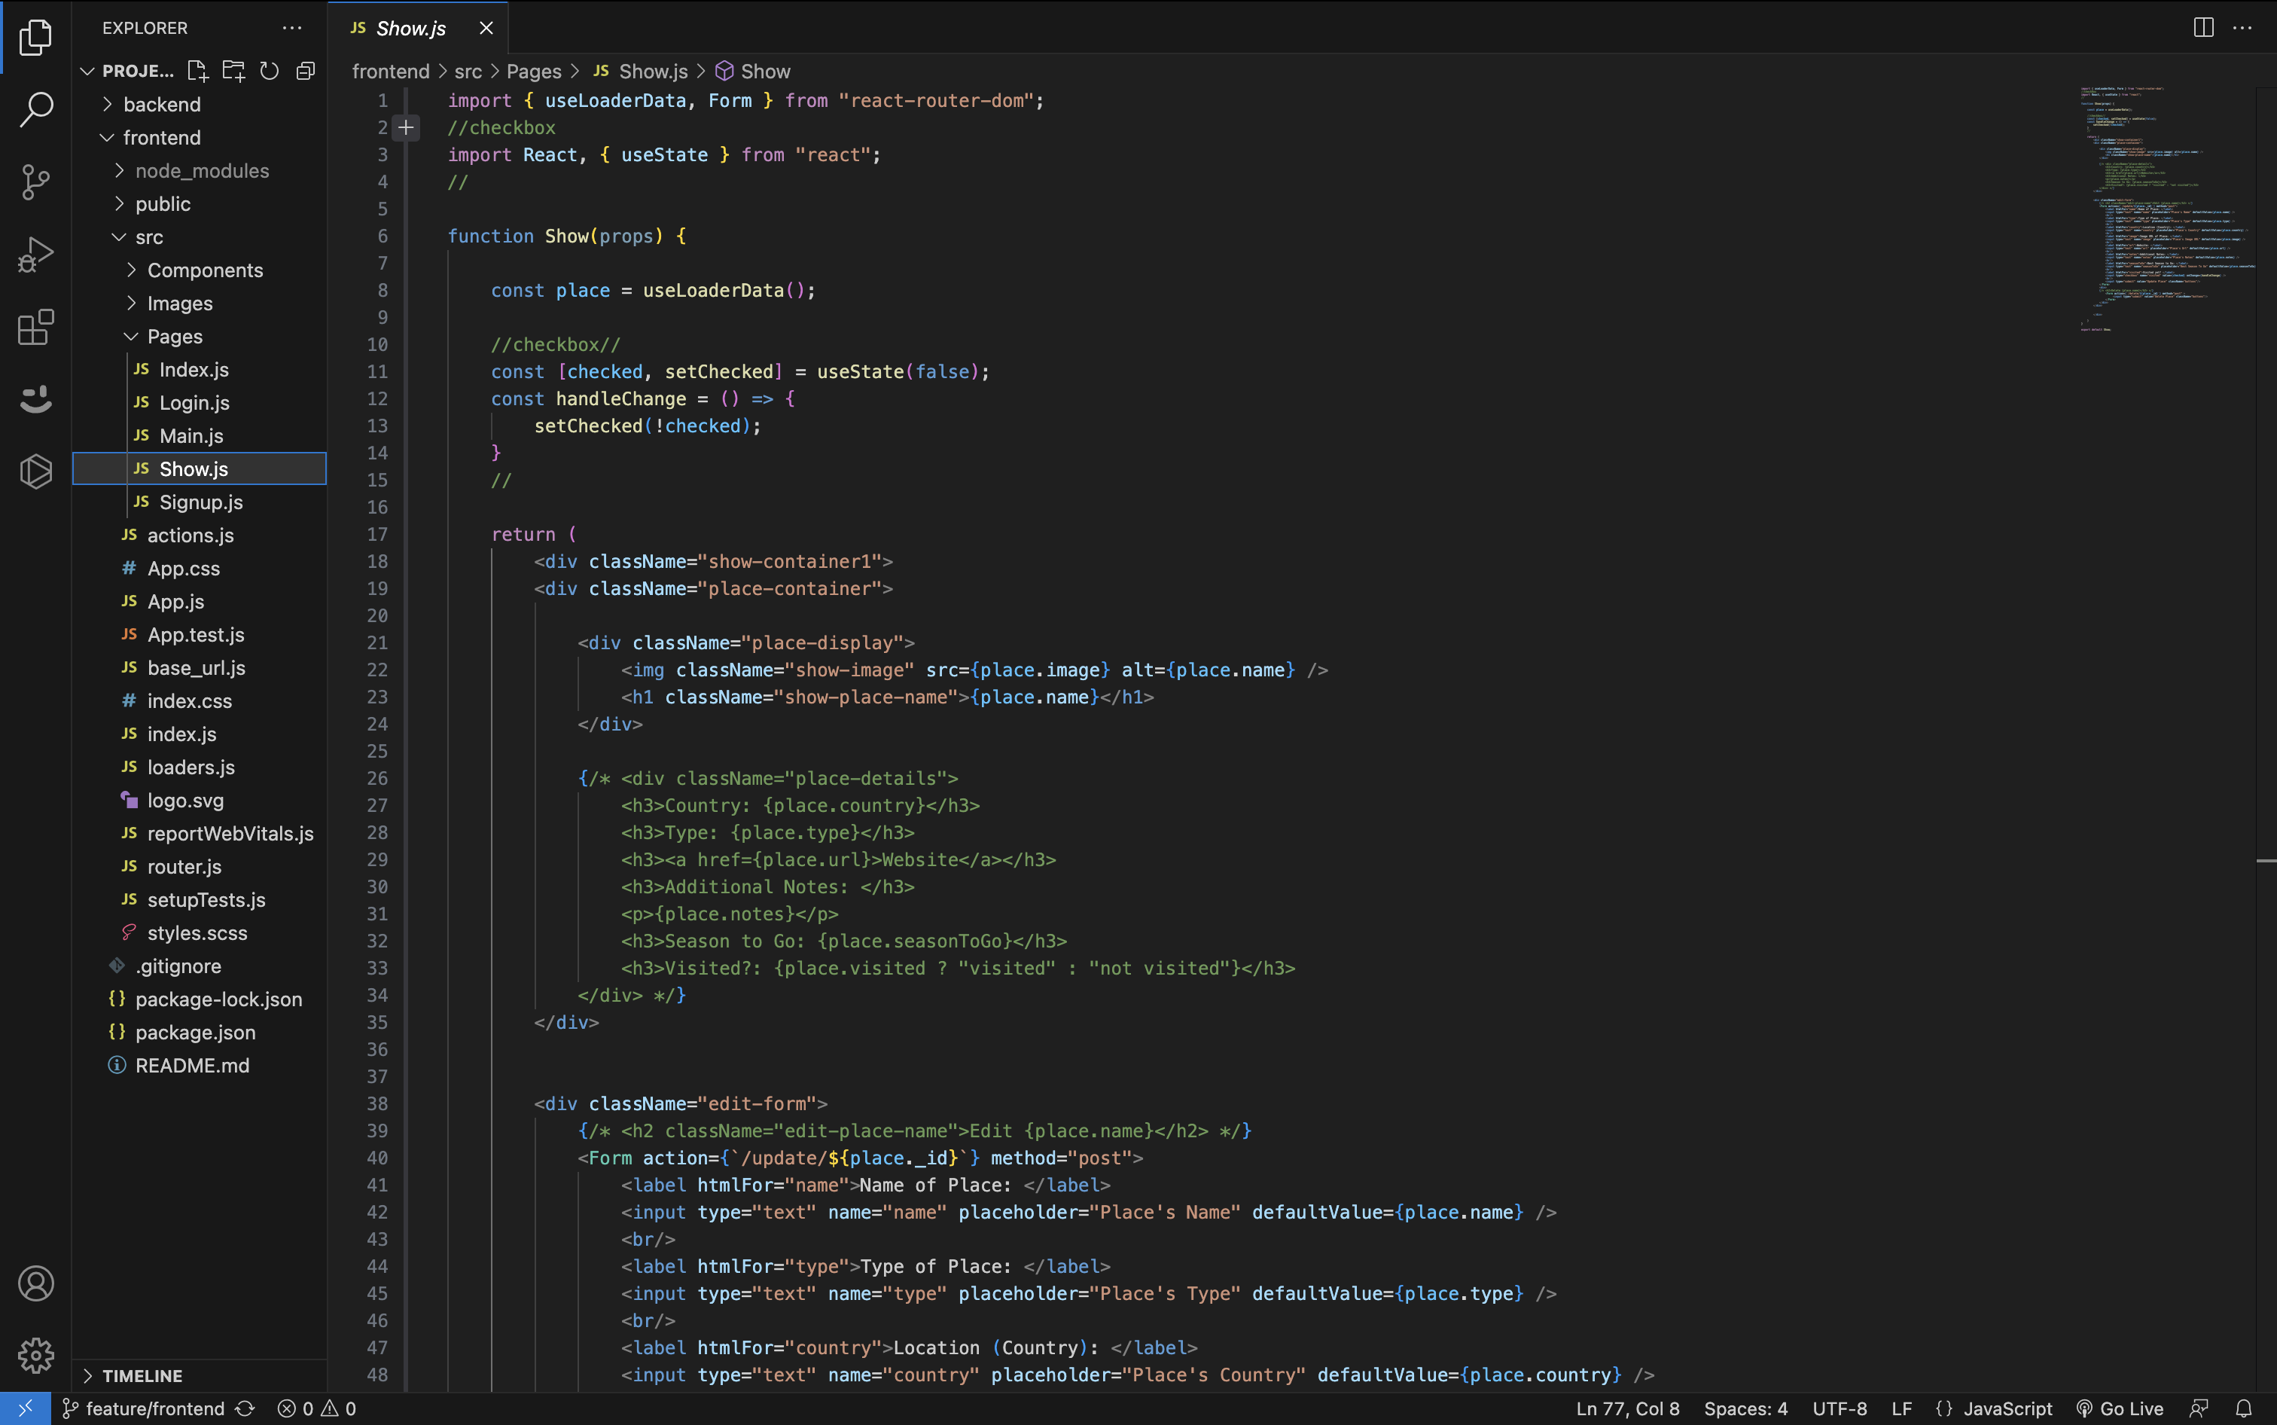Viewport: 2277px width, 1425px height.
Task: Toggle the Explorer view icon
Action: point(36,38)
